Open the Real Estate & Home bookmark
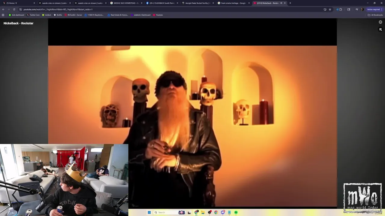385x216 pixels. 118,15
